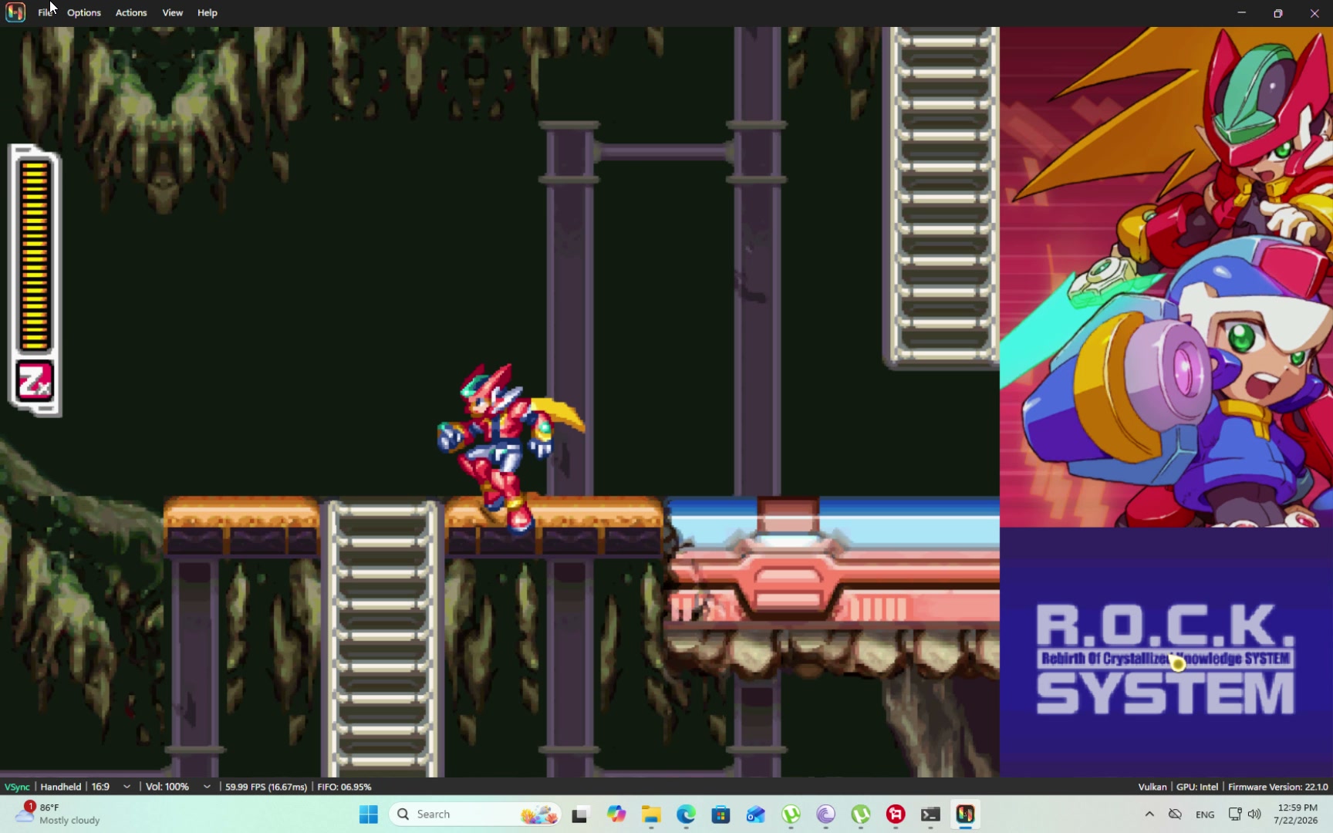Viewport: 1333px width, 833px height.
Task: Click the Vulkan backend label
Action: (x=1152, y=787)
